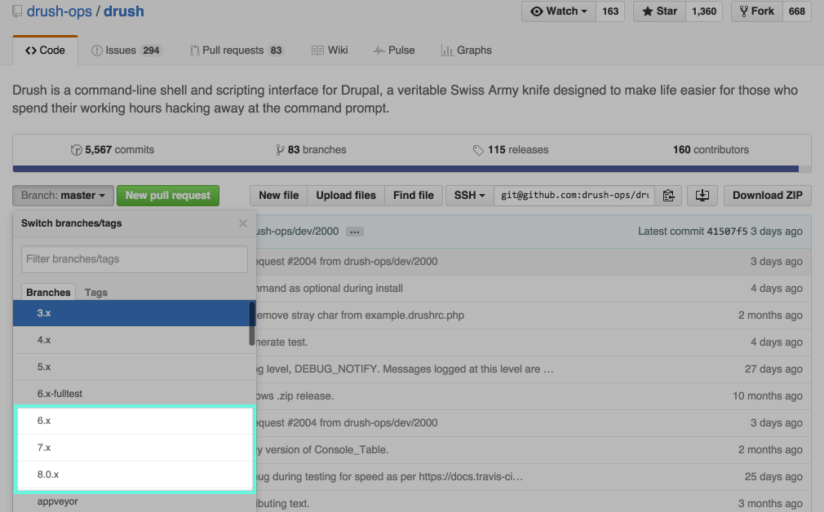View the 5,567 commits
The image size is (824, 512).
pyautogui.click(x=113, y=150)
